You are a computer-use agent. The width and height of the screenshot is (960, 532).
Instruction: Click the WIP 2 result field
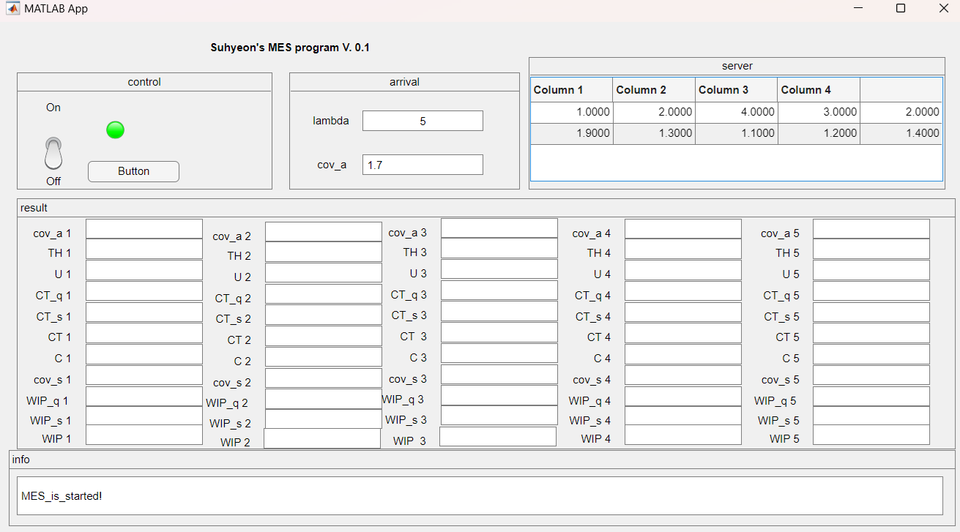322,438
